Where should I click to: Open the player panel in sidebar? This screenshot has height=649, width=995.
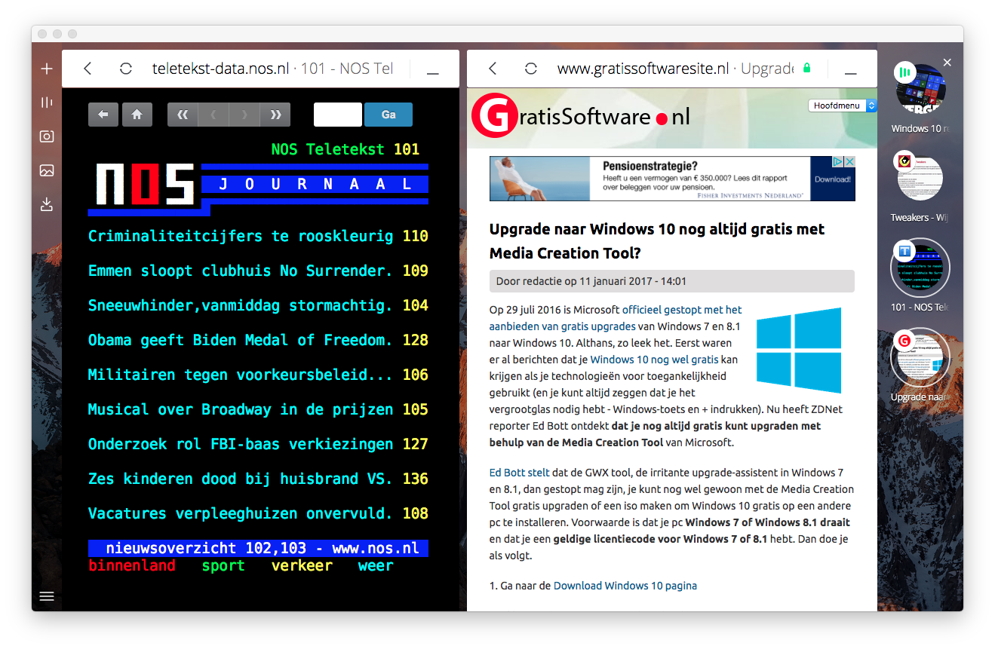tap(47, 103)
